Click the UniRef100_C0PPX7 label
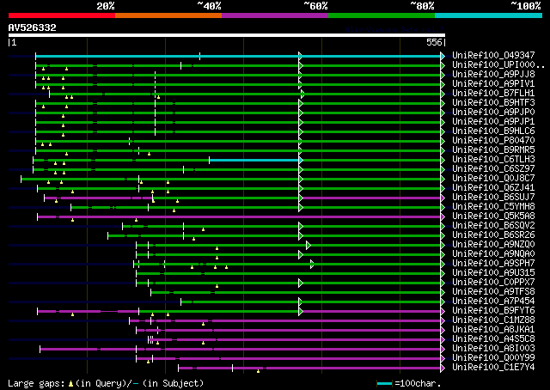The image size is (550, 390). tap(493, 283)
